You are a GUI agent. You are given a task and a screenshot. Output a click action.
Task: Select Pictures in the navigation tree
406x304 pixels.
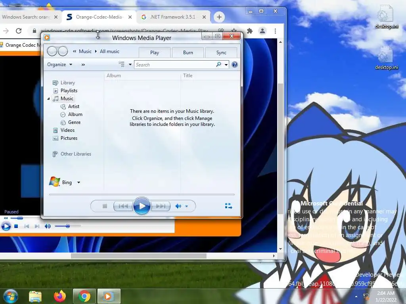coord(65,138)
